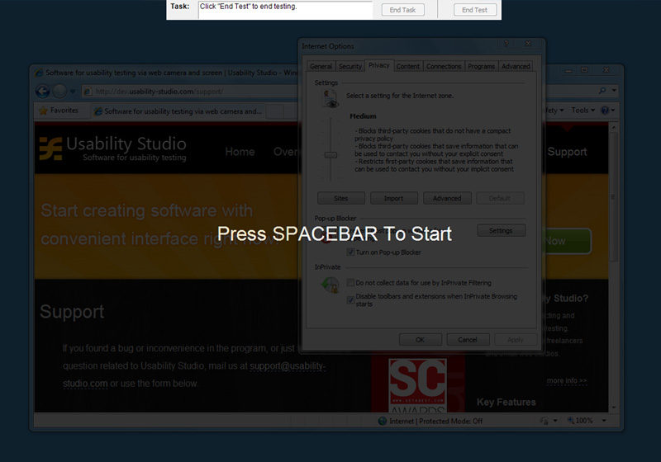Viewport: 661px width, 462px height.
Task: Click the help question mark in Internet Options
Action: click(506, 44)
